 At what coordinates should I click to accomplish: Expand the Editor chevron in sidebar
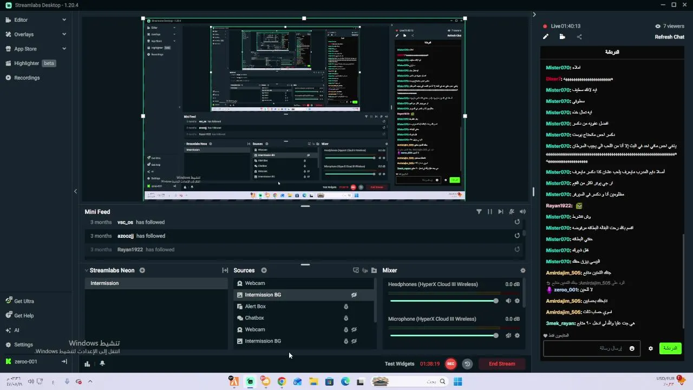(x=64, y=20)
